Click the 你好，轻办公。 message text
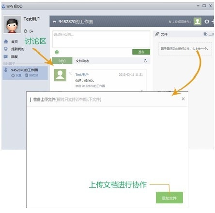Screen dimensions: 215x213 tap(85, 81)
